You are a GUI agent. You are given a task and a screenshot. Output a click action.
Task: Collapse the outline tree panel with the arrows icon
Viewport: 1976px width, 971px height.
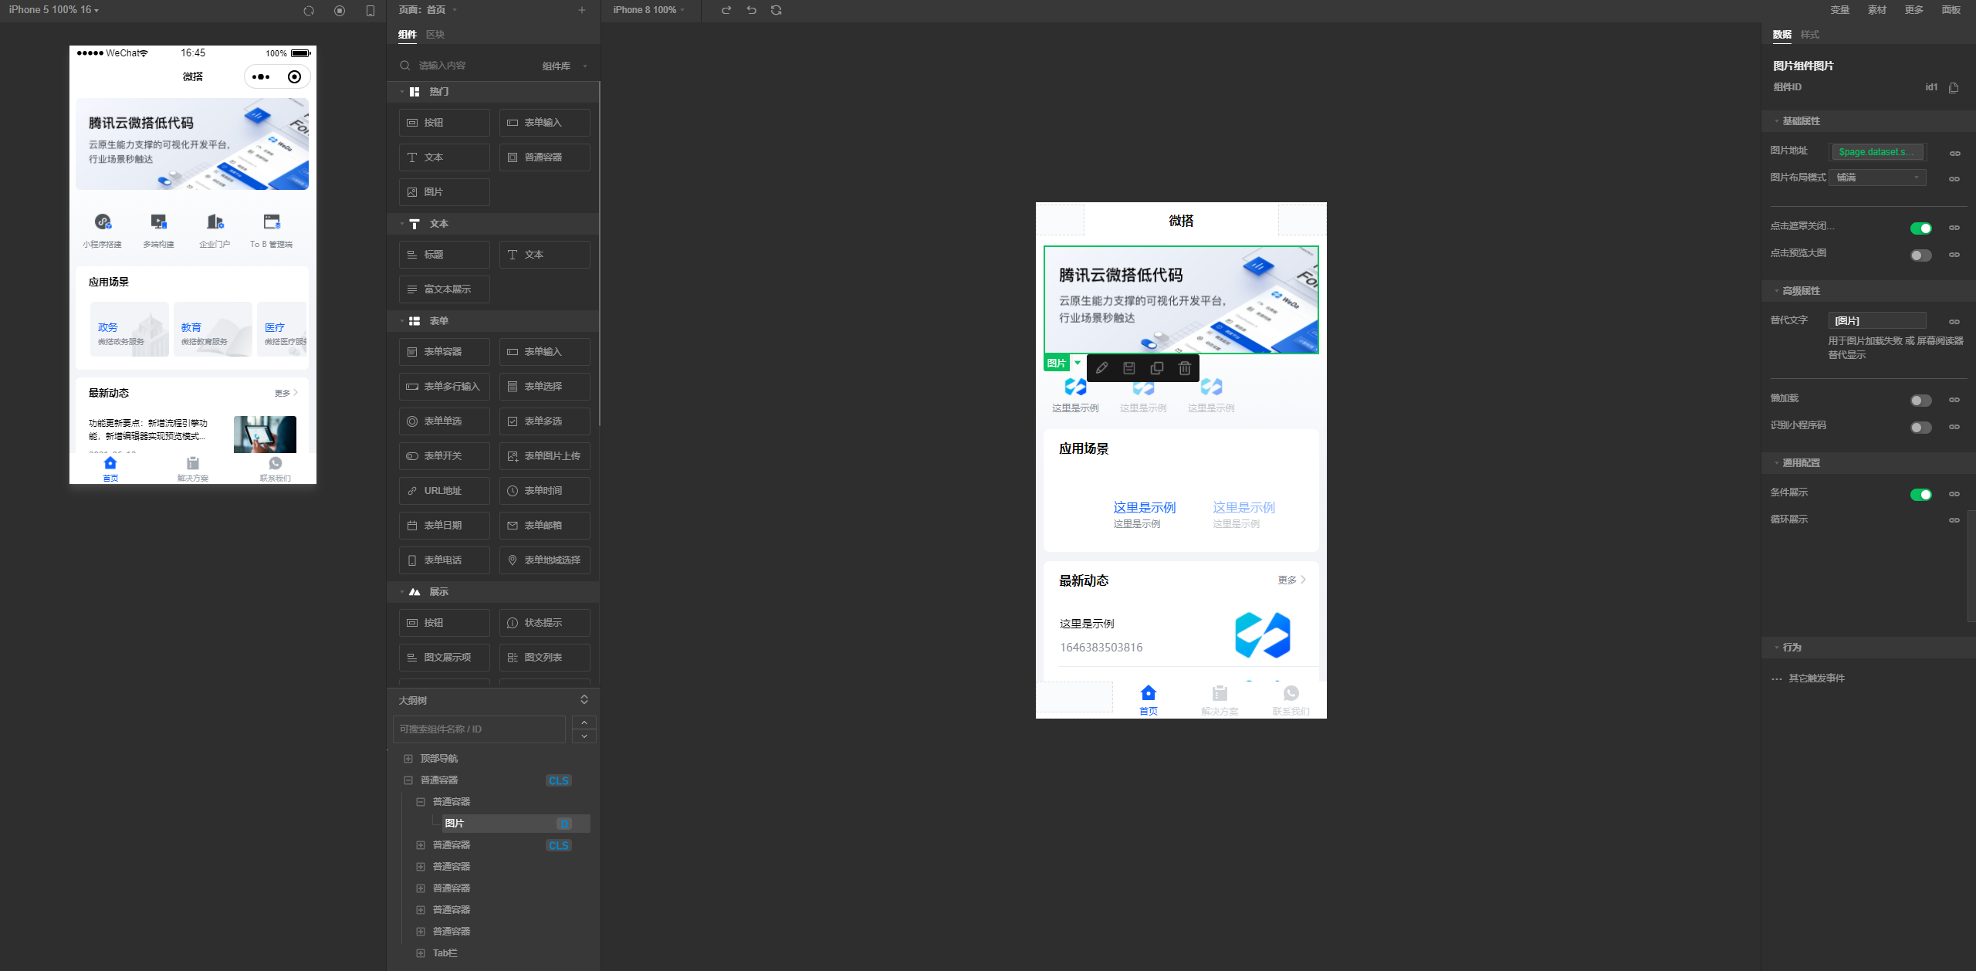click(584, 699)
